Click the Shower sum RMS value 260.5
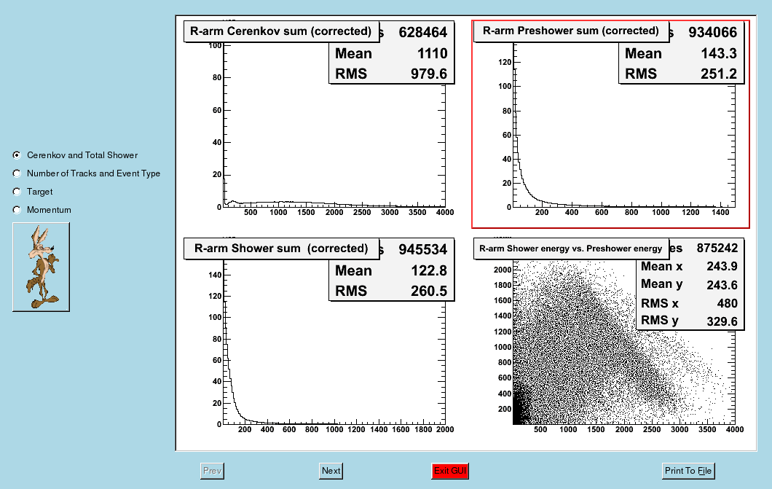Screen dimensions: 772x489 [429, 291]
